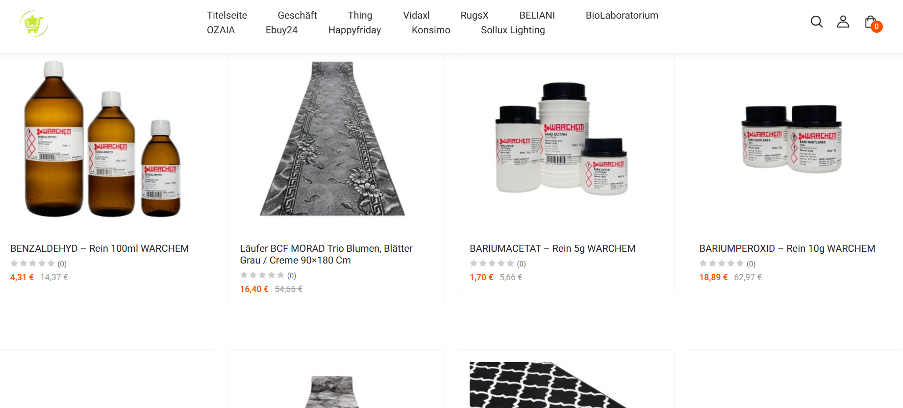Open the Titelseite menu item
This screenshot has height=408, width=903.
point(227,15)
